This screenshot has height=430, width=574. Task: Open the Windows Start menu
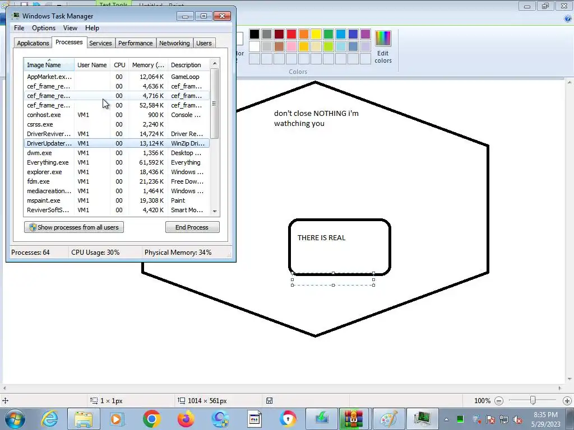click(x=15, y=419)
